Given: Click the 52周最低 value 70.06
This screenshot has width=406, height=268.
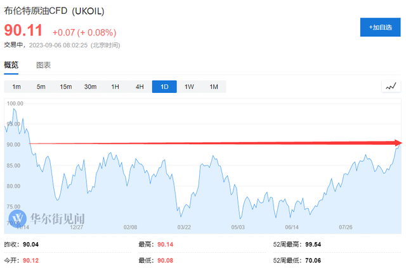Looking at the screenshot, I should point(313,260).
